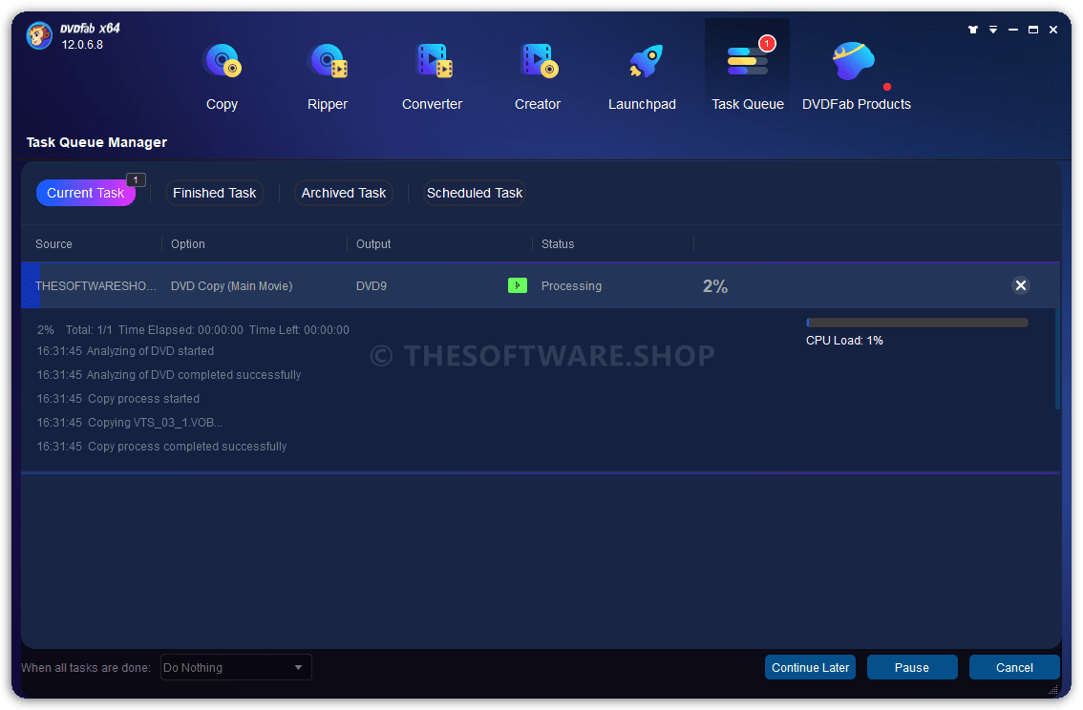Viewport: 1083px width, 710px height.
Task: Click the DVD Copy (Main Movie) option
Action: [232, 285]
